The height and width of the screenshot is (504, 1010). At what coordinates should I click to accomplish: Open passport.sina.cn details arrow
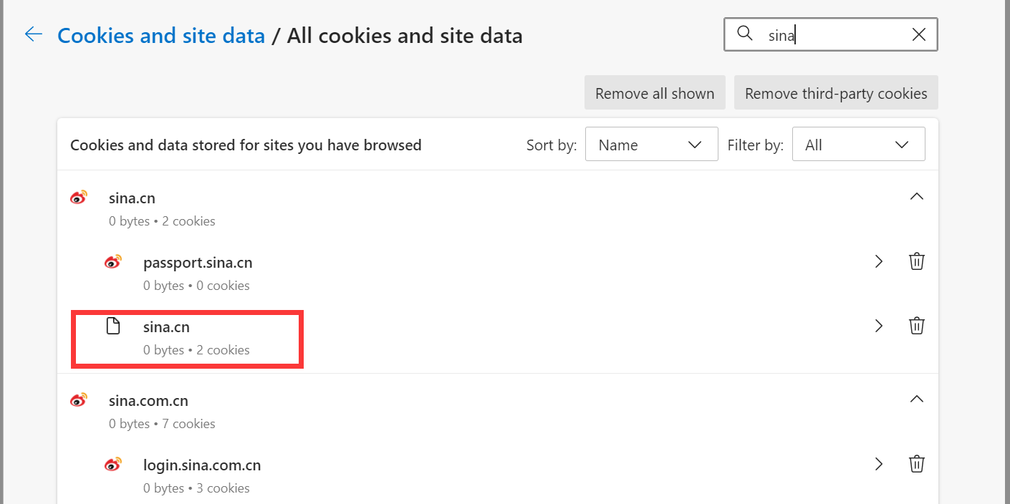coord(879,261)
